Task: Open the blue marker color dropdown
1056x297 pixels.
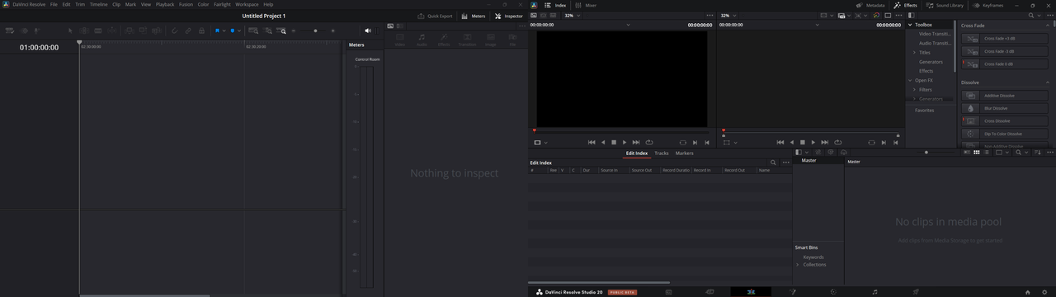Action: [239, 31]
